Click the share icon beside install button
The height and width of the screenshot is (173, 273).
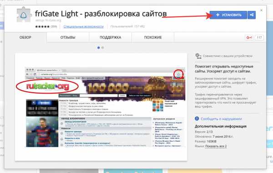(x=252, y=15)
